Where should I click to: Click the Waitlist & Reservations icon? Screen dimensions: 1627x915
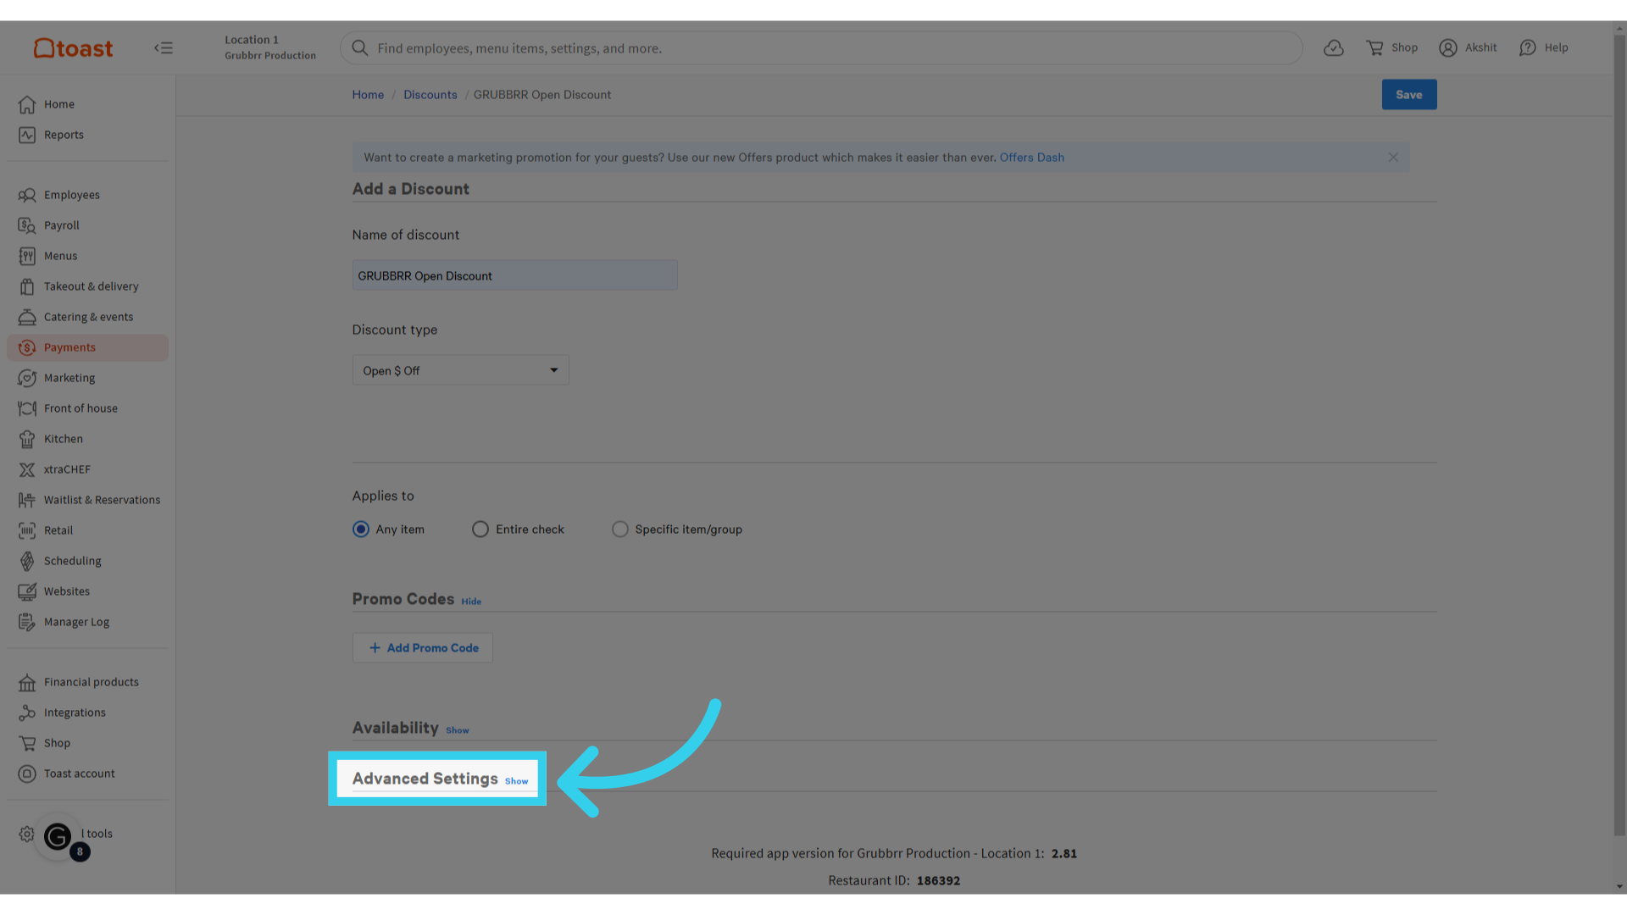click(x=27, y=500)
